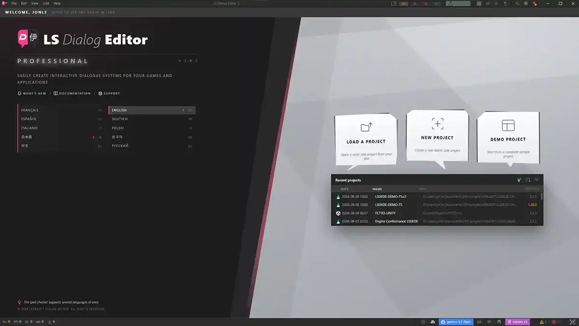This screenshot has width=579, height=326.
Task: Click the 2026-09-08 08:57 date cell
Action: 355,213
